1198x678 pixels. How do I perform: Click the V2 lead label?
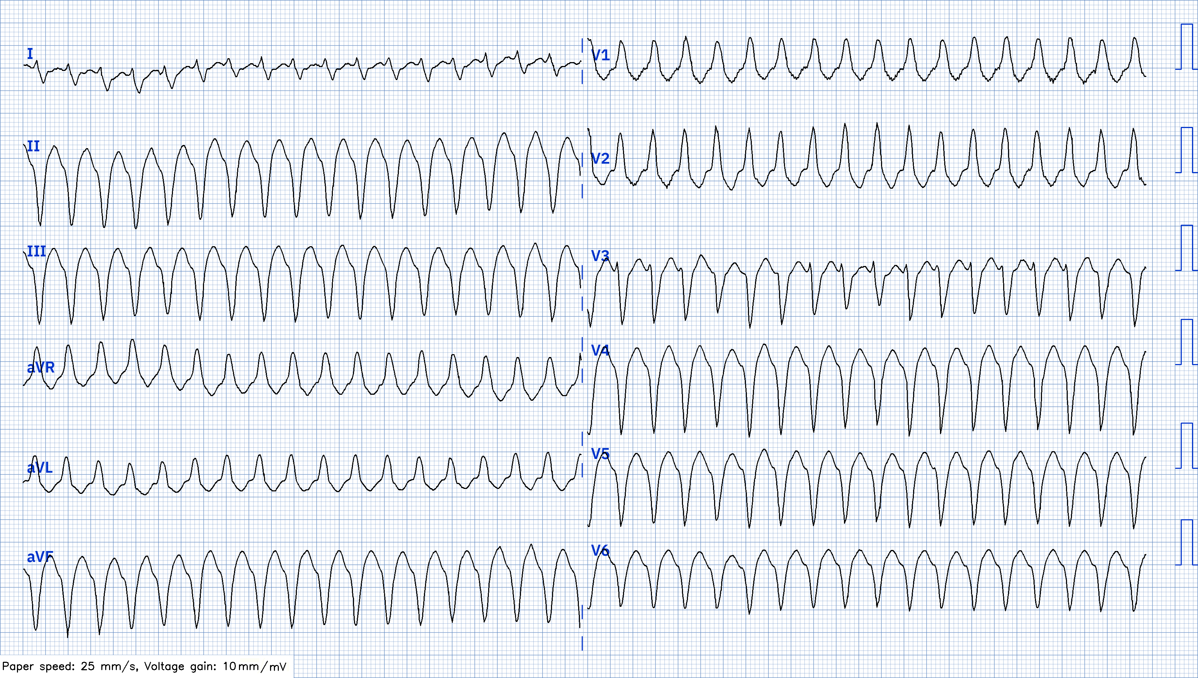coord(600,159)
